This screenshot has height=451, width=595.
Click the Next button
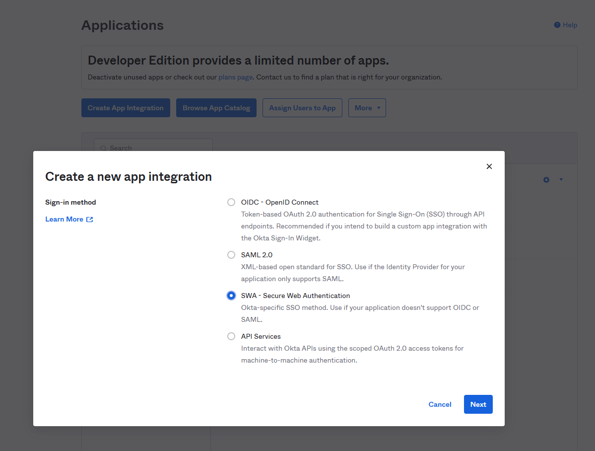click(x=478, y=404)
